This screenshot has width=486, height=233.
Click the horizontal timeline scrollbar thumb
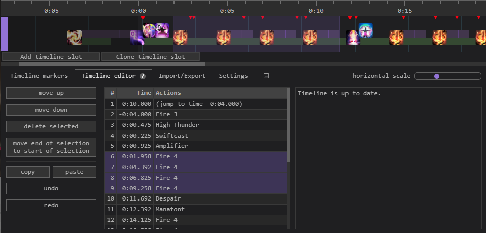pos(112,64)
